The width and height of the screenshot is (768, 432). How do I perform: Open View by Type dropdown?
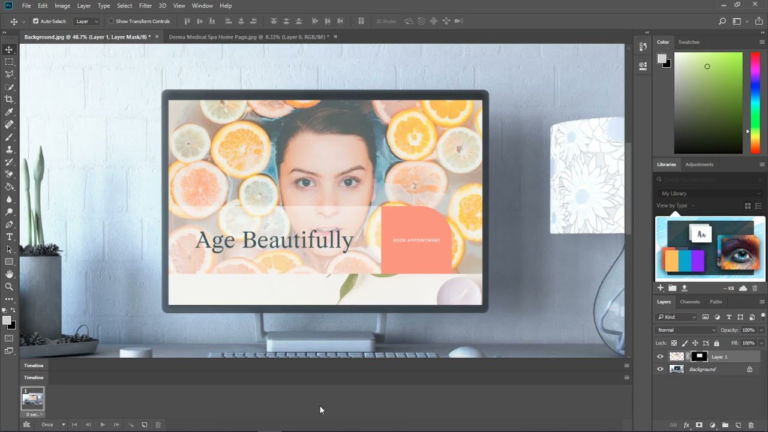676,206
